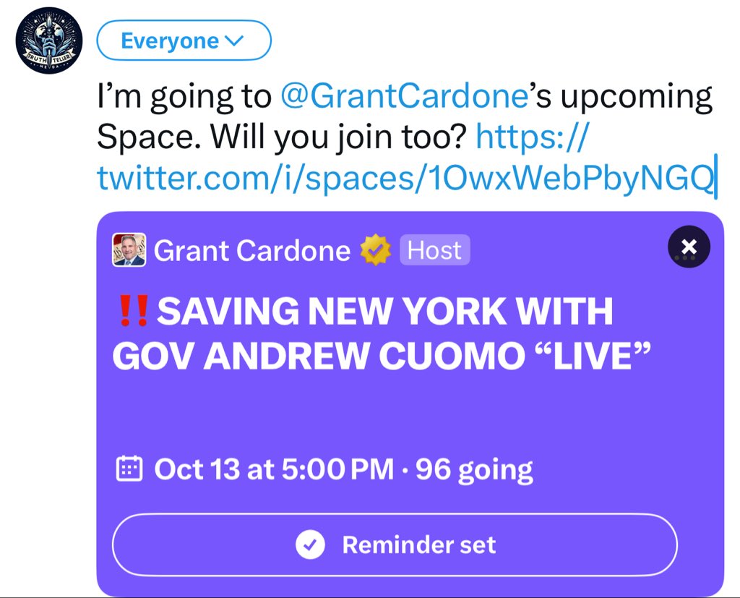
Task: Toggle the Reminder set button
Action: (x=395, y=544)
